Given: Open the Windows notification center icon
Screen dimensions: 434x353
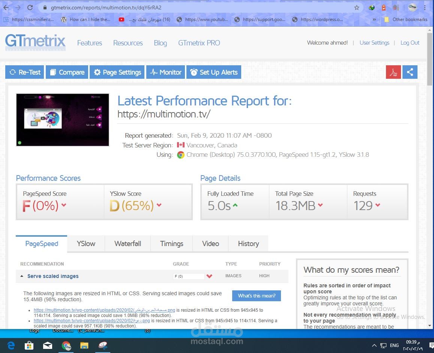Looking at the screenshot, I should tap(431, 345).
